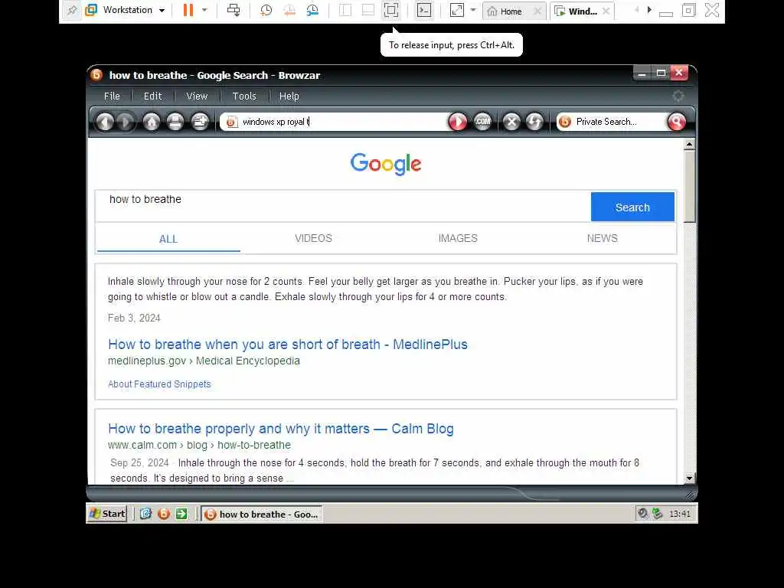This screenshot has height=588, width=784.
Task: Open the MedlinePlus breathing result link
Action: click(288, 345)
